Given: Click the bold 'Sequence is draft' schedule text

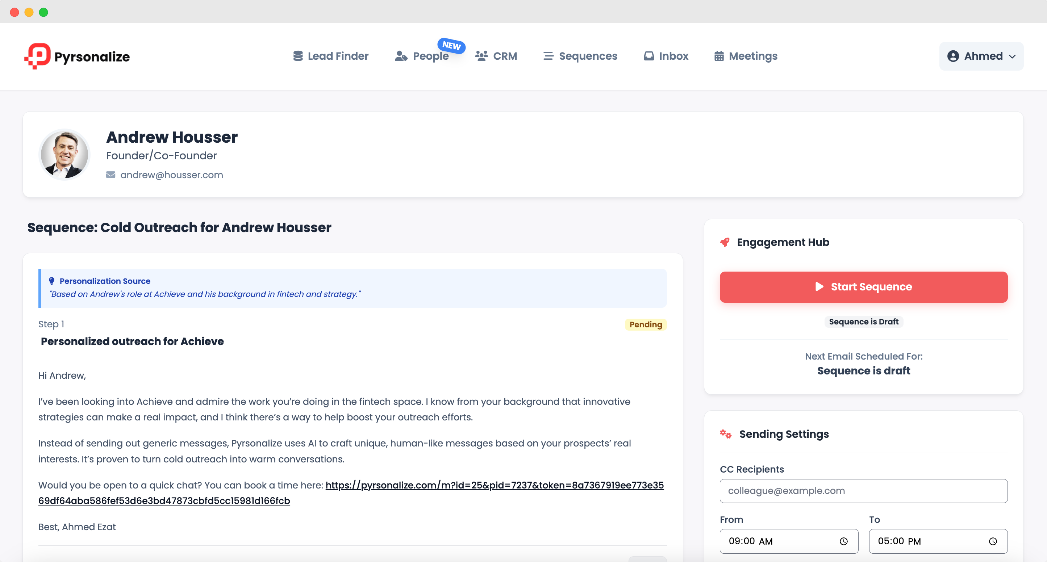Looking at the screenshot, I should point(864,370).
